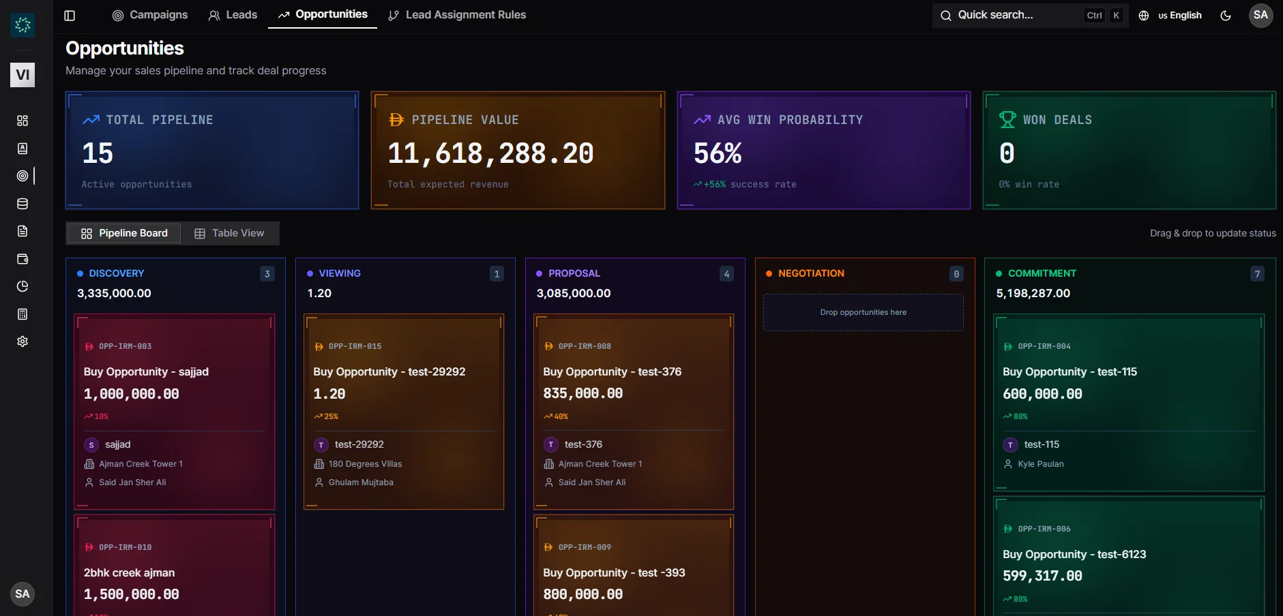Select the Pipeline Board view button
This screenshot has height=616, width=1283.
(124, 233)
